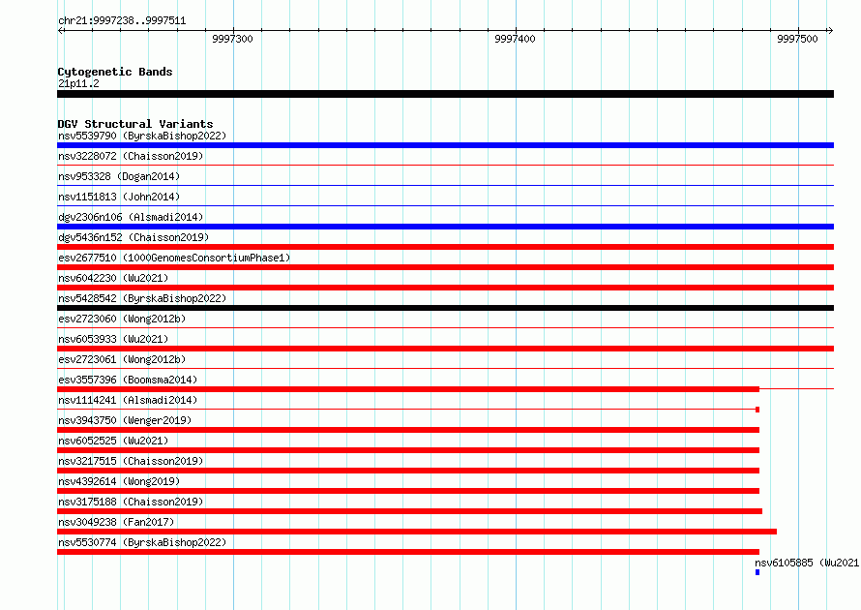Select the blue line under nsv1151813
The image size is (861, 610).
click(x=445, y=205)
